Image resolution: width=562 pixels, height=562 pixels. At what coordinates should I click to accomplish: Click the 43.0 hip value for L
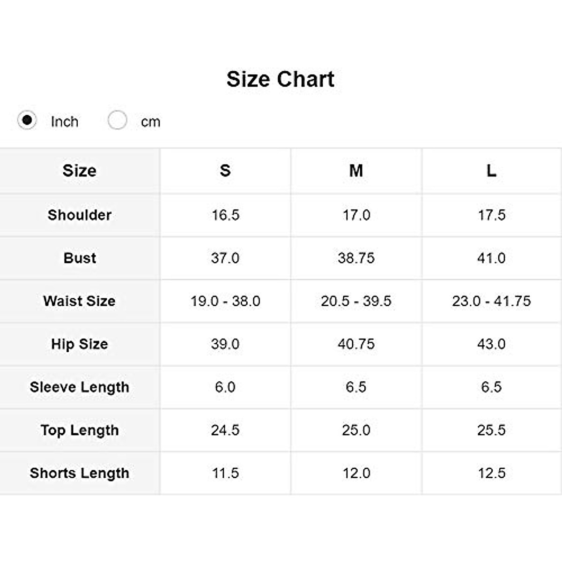491,344
